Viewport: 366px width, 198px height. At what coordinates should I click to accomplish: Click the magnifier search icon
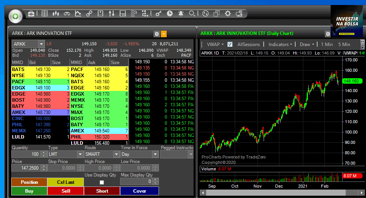pyautogui.click(x=192, y=13)
